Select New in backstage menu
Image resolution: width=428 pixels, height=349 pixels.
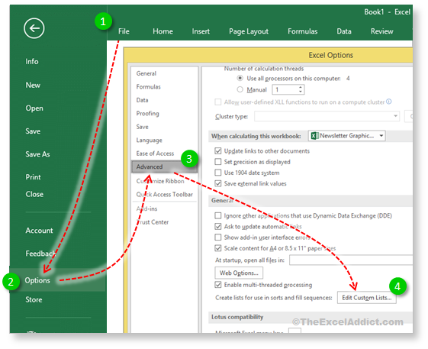pyautogui.click(x=33, y=85)
